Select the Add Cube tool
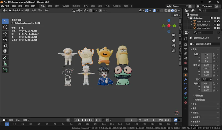Viewport: 222px width, 130px height. (5, 70)
